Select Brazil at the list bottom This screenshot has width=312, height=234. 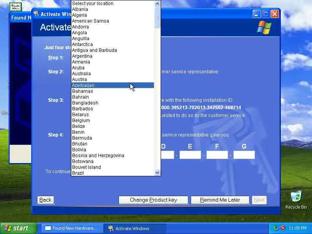113,173
